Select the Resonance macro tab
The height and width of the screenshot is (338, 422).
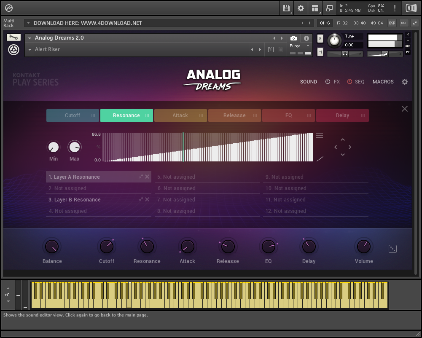click(126, 115)
